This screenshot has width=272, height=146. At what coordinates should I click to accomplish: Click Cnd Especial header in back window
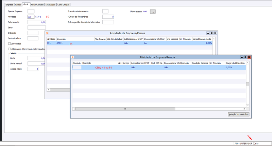(x=172, y=39)
